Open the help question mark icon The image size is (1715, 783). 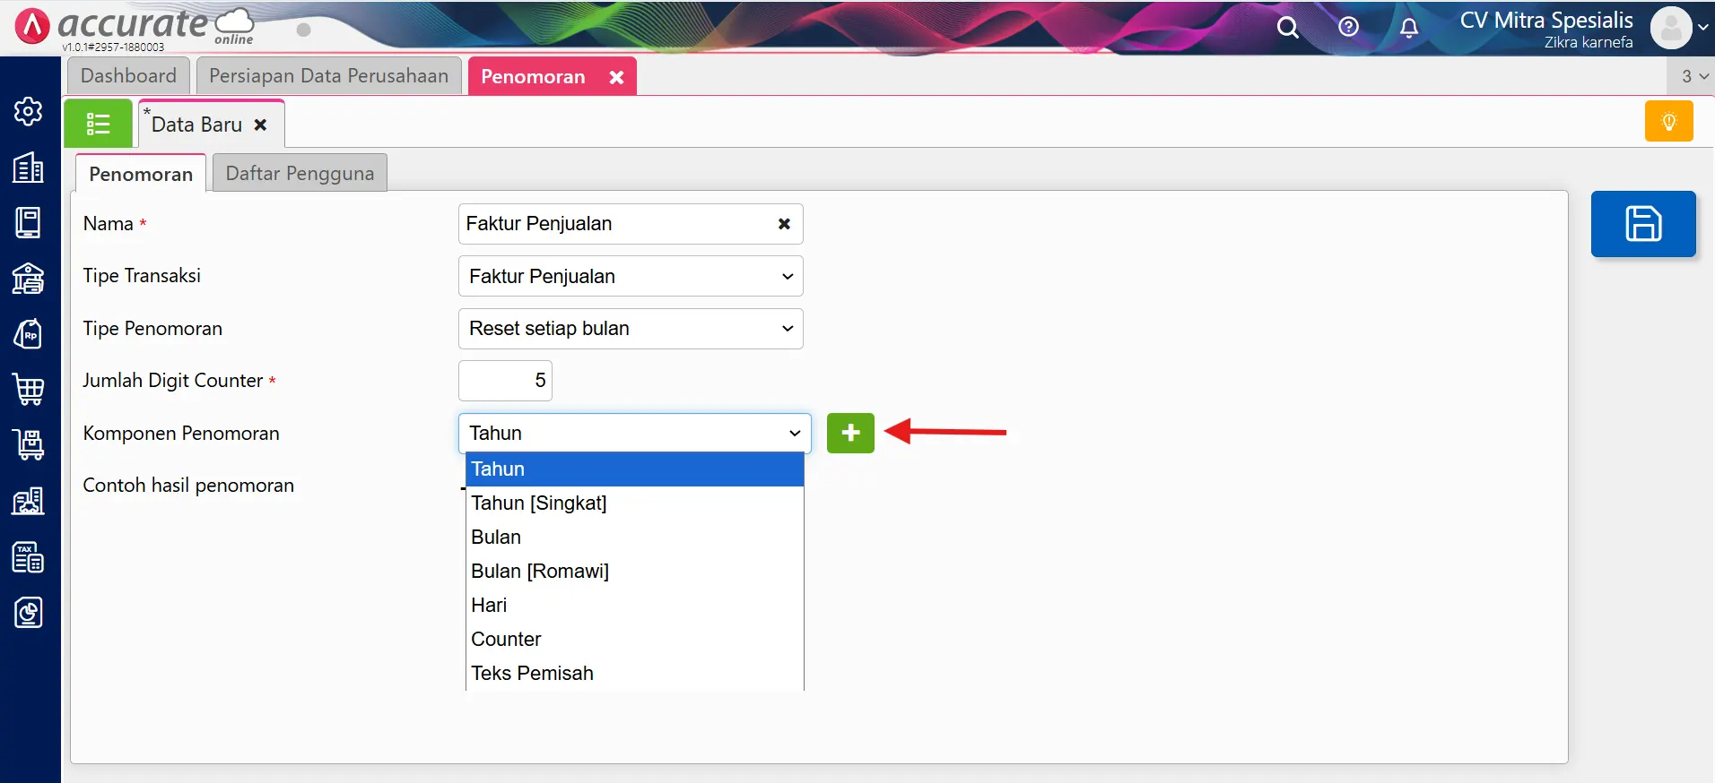pyautogui.click(x=1348, y=28)
